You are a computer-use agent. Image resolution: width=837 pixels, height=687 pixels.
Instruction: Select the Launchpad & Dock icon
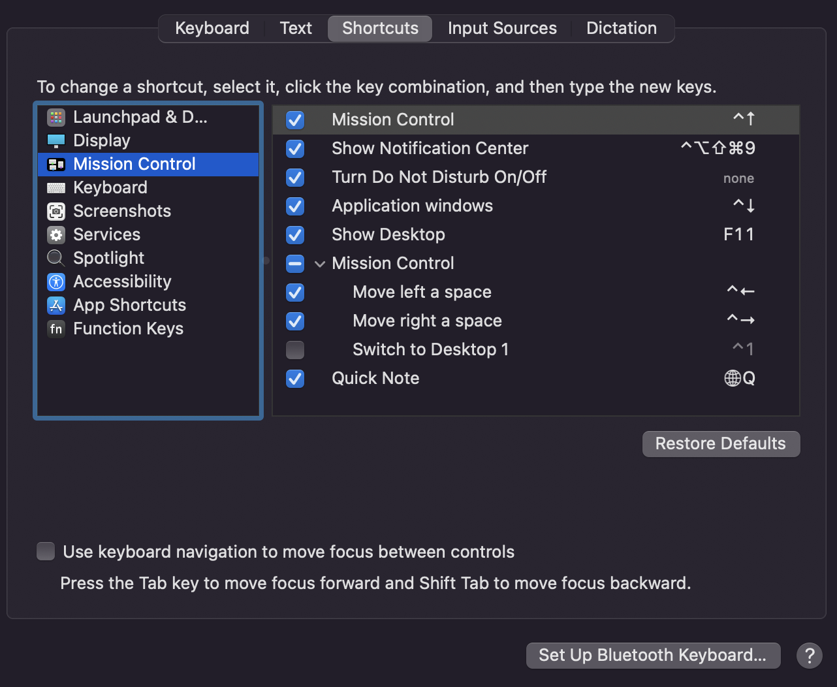coord(55,117)
